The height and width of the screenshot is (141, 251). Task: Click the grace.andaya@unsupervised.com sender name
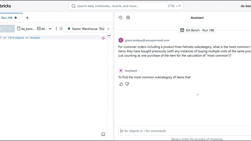(147, 40)
